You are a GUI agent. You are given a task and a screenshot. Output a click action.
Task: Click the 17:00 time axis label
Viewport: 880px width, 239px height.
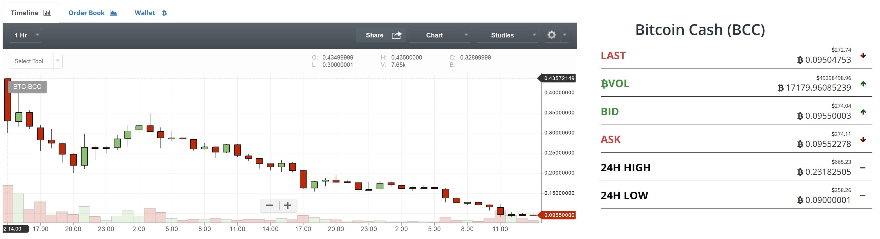click(x=40, y=229)
